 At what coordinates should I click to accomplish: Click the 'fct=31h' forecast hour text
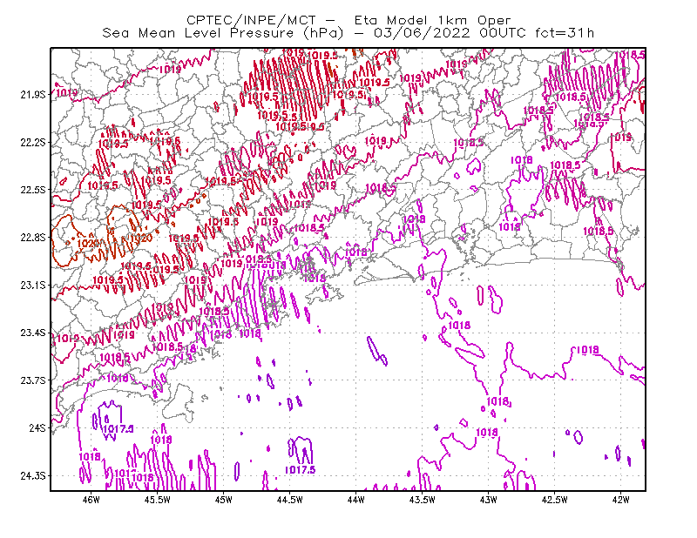565,33
